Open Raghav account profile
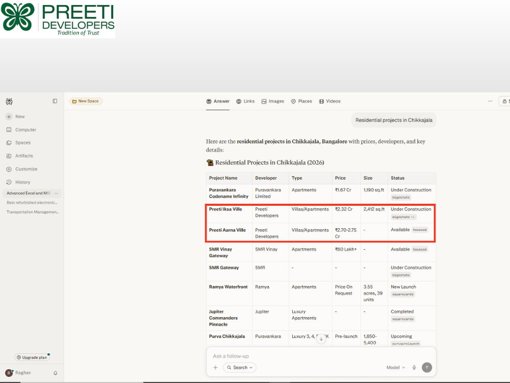Viewport: 510px width, 383px height. tap(18, 373)
